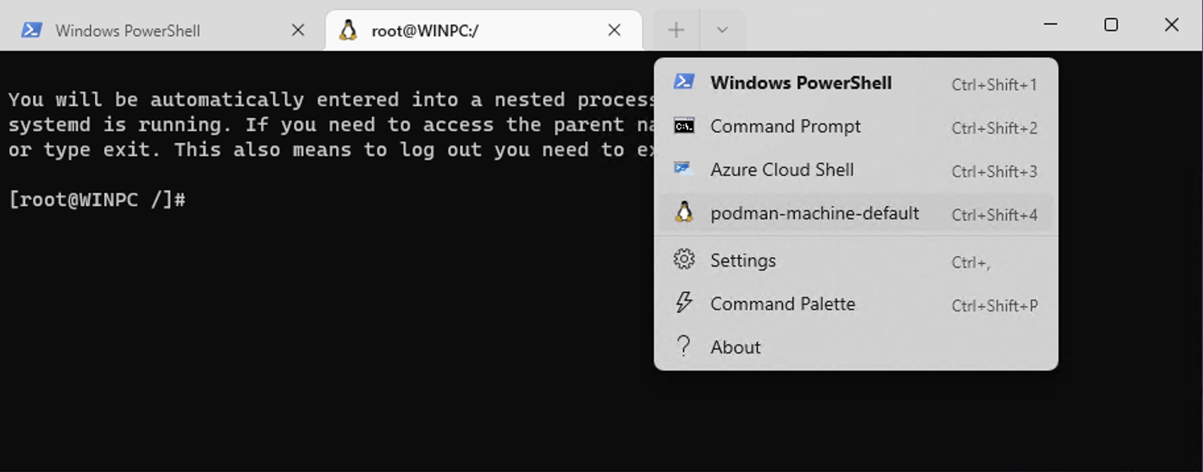This screenshot has width=1203, height=472.
Task: Select the root@WINPC:/ tab
Action: (x=425, y=31)
